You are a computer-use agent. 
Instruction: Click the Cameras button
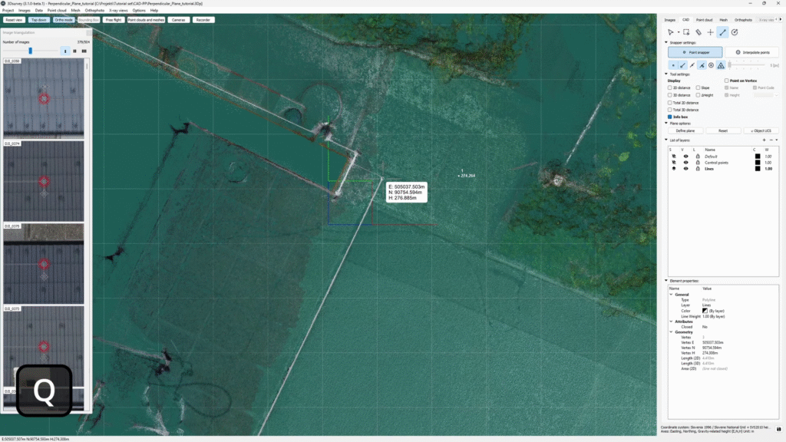(x=178, y=20)
